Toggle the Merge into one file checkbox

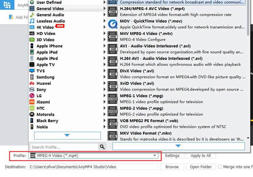220,167
